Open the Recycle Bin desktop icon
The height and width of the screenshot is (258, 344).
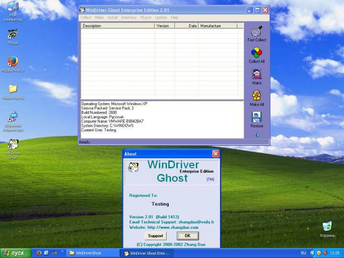coord(327,226)
